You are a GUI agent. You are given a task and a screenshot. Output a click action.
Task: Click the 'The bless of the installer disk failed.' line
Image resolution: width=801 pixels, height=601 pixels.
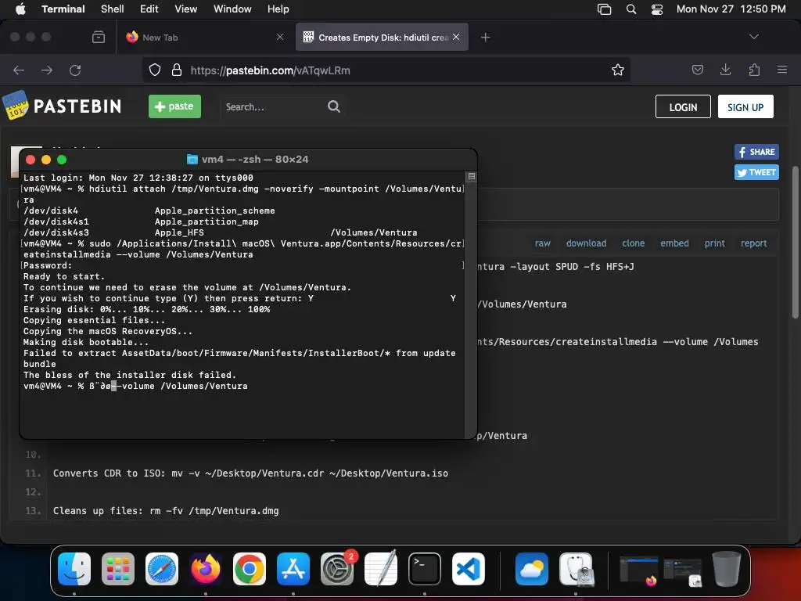click(x=130, y=375)
